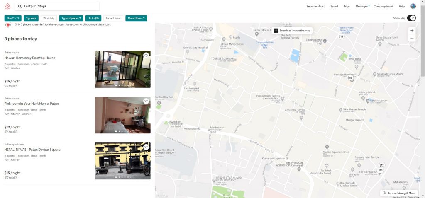Uncheck Search as I move the map

pos(276,31)
